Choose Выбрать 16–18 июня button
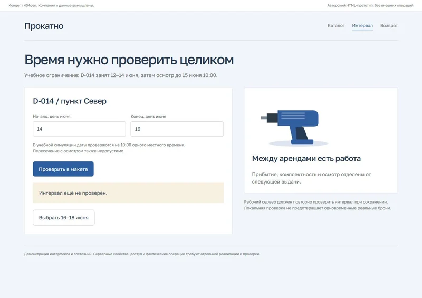The width and height of the screenshot is (422, 298). (63, 217)
